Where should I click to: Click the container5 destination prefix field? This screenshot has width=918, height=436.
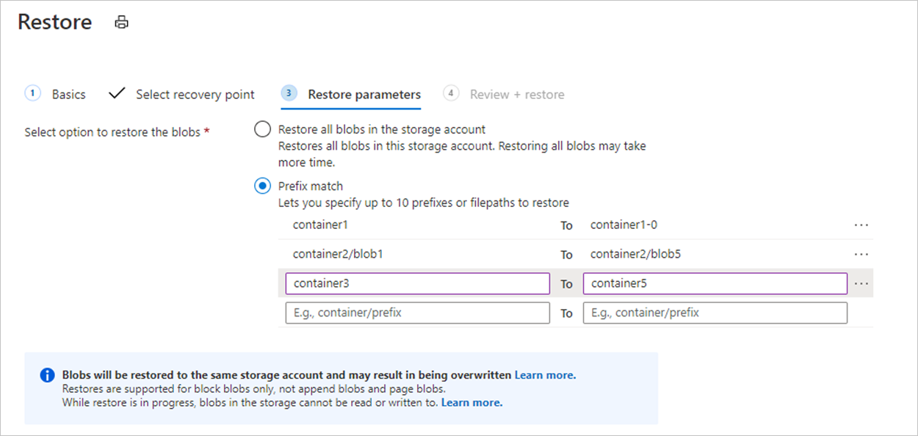[x=715, y=283]
